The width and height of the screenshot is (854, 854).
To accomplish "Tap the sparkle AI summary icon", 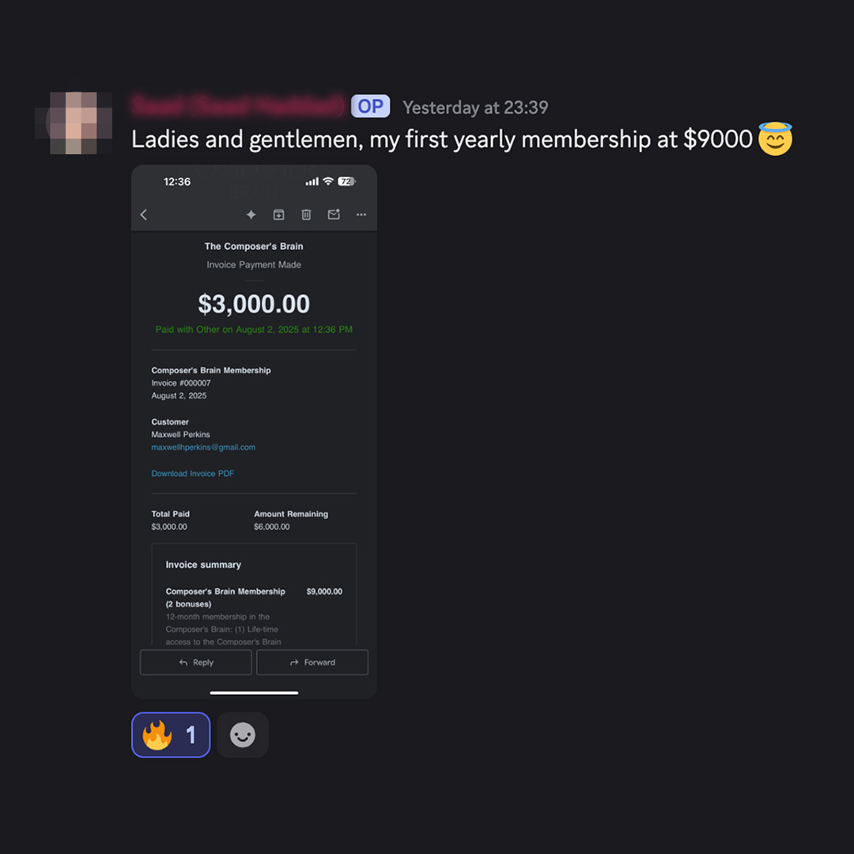I will (x=251, y=214).
